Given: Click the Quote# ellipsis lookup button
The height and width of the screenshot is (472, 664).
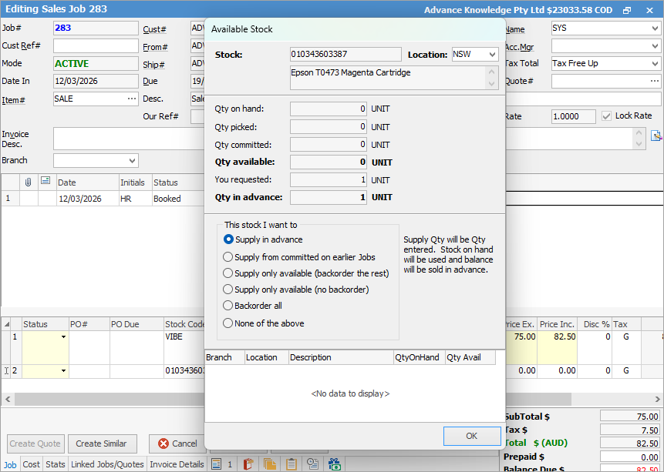Looking at the screenshot, I should pos(655,81).
